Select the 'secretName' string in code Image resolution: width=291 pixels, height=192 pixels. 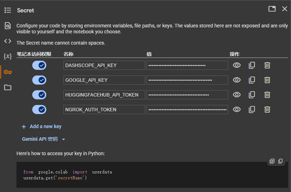tap(70, 178)
